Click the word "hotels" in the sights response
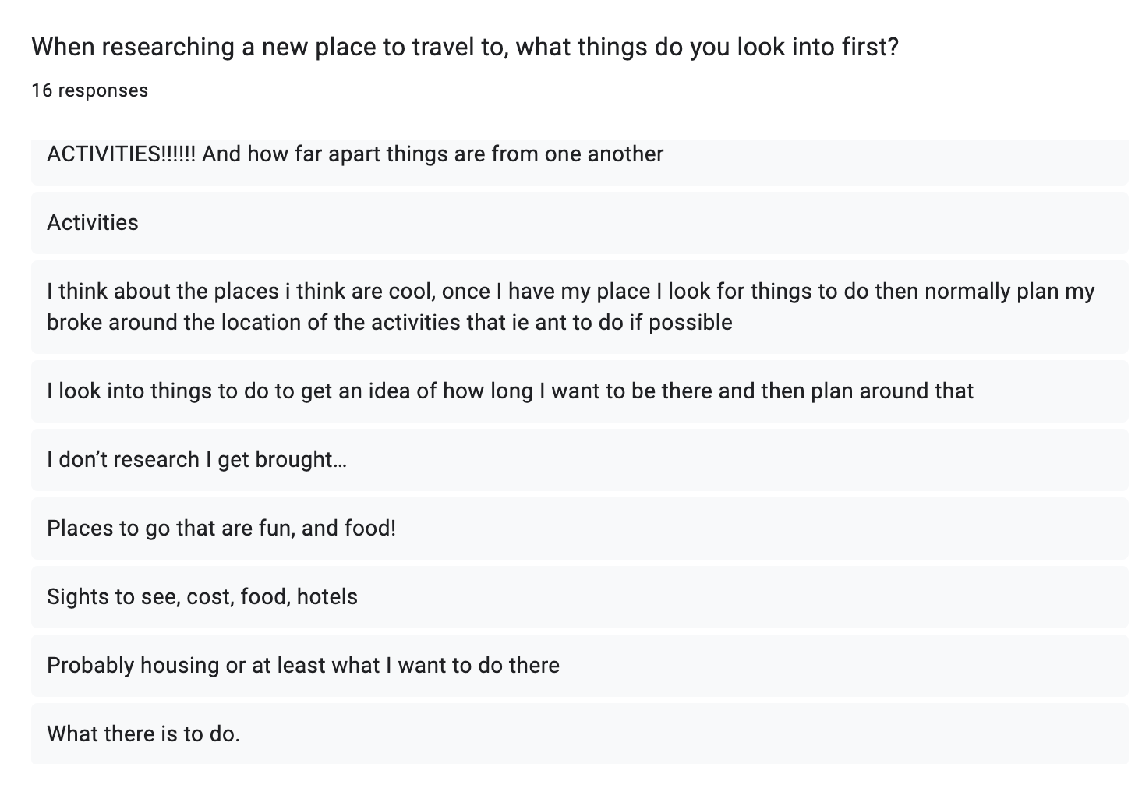1142x792 pixels. pyautogui.click(x=327, y=596)
